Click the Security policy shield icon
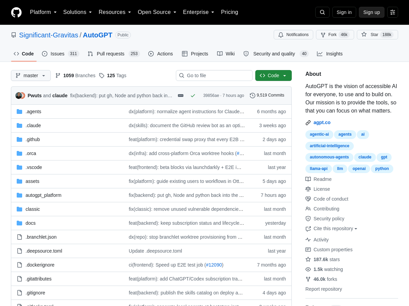Image resolution: width=409 pixels, height=306 pixels. [x=308, y=219]
